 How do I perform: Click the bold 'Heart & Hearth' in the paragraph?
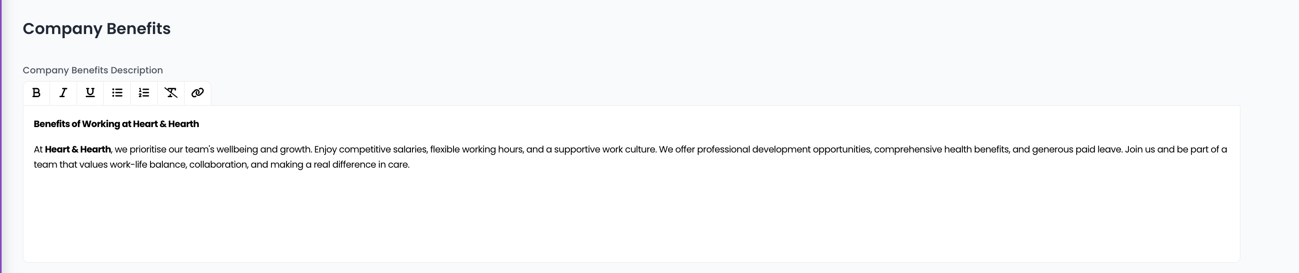click(x=77, y=150)
